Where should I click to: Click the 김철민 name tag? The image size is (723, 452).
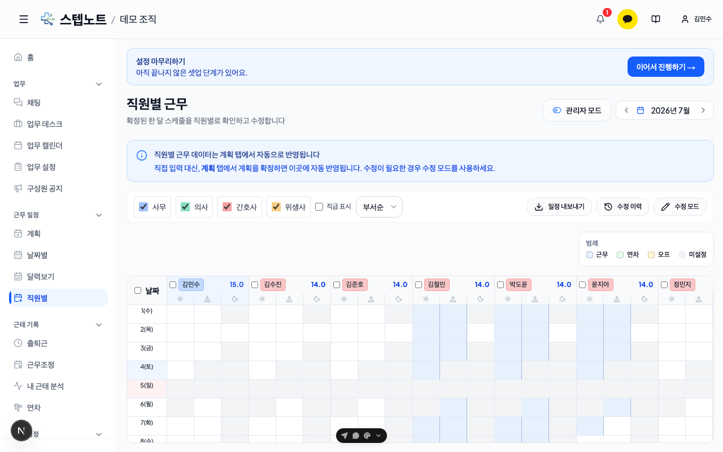[x=437, y=285]
